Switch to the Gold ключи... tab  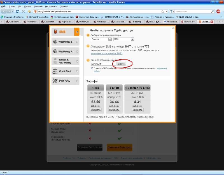pyautogui.click(x=13, y=22)
